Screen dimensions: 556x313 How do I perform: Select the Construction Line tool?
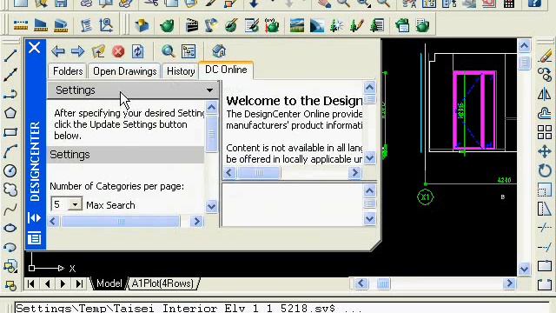pyautogui.click(x=10, y=74)
